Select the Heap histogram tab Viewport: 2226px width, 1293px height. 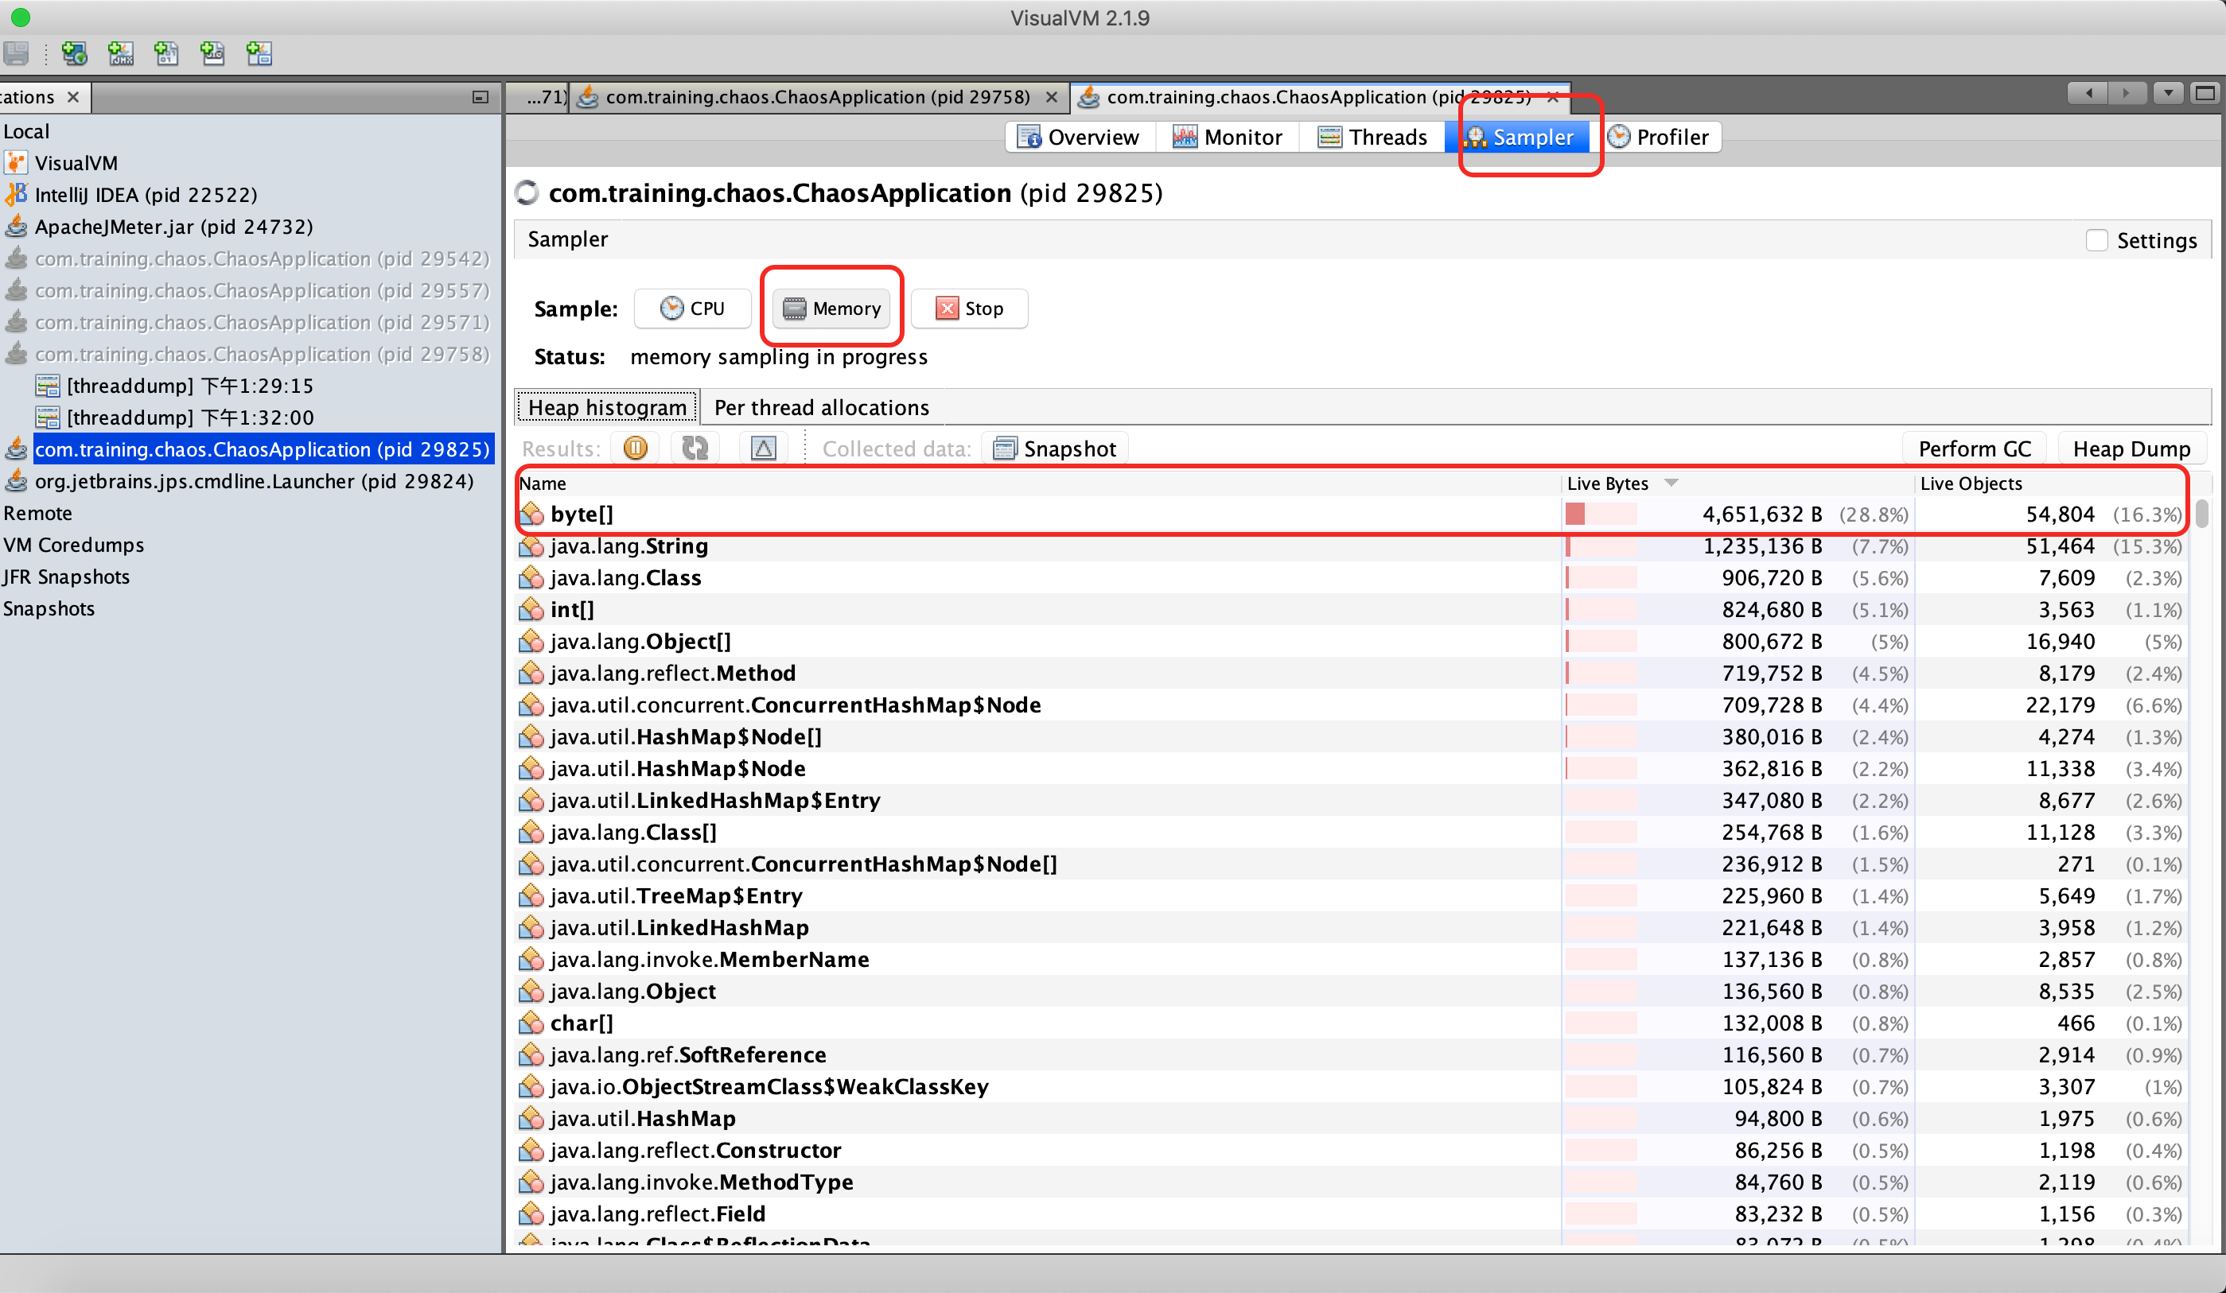(x=607, y=407)
